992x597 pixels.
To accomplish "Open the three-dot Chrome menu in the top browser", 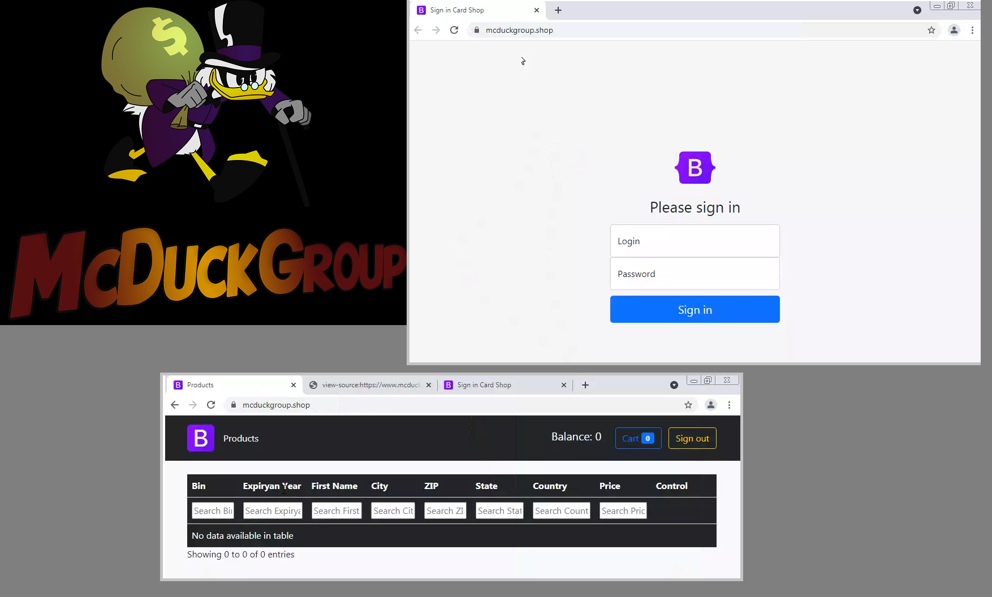I will [x=972, y=30].
